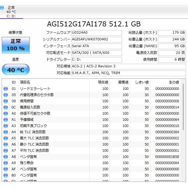This screenshot has width=188, height=188.
Task: Select the 残り寿命 attribute name
Action: point(27,163)
